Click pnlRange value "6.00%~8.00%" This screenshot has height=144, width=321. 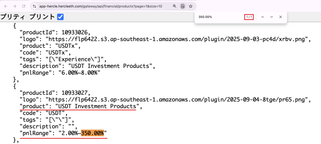[79, 73]
